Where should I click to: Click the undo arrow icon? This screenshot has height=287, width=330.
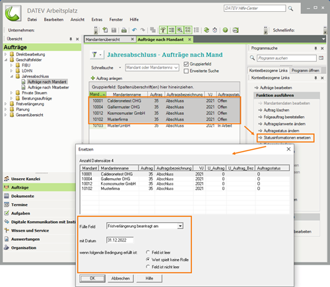tap(135, 30)
